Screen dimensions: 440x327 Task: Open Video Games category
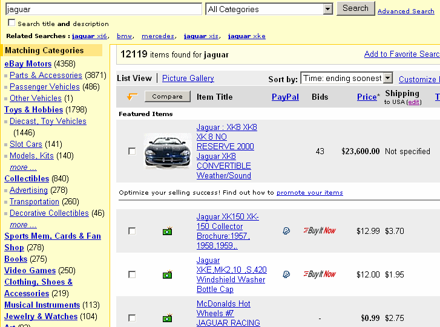[x=30, y=270]
